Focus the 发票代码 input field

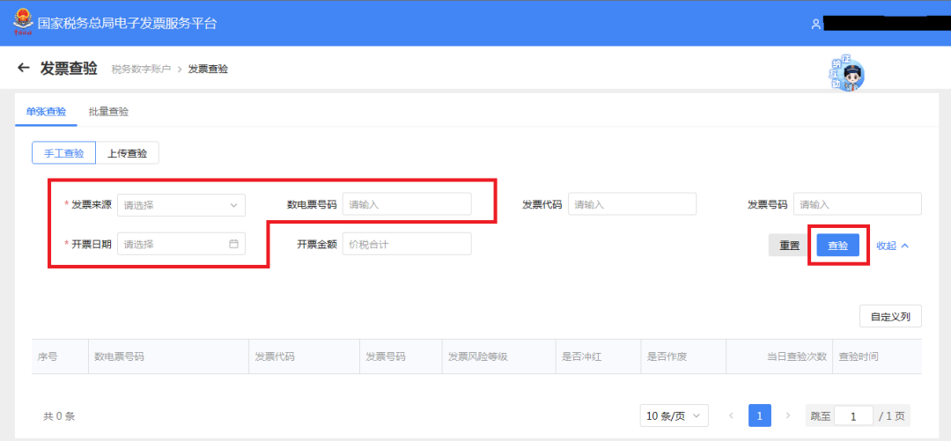pyautogui.click(x=632, y=204)
